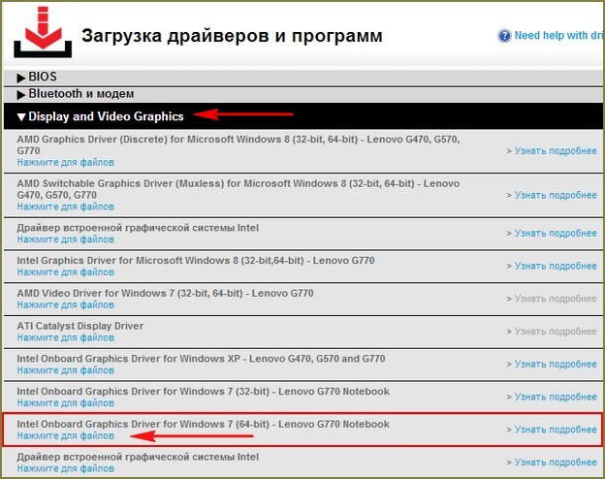
Task: Click Узнать подробнее for AMD Graphics Driver (Discrete)
Action: pos(552,150)
